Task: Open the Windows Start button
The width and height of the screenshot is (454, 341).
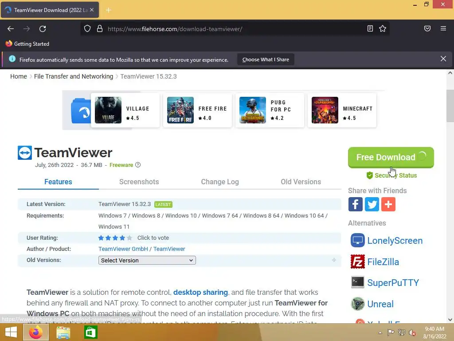Action: click(11, 332)
